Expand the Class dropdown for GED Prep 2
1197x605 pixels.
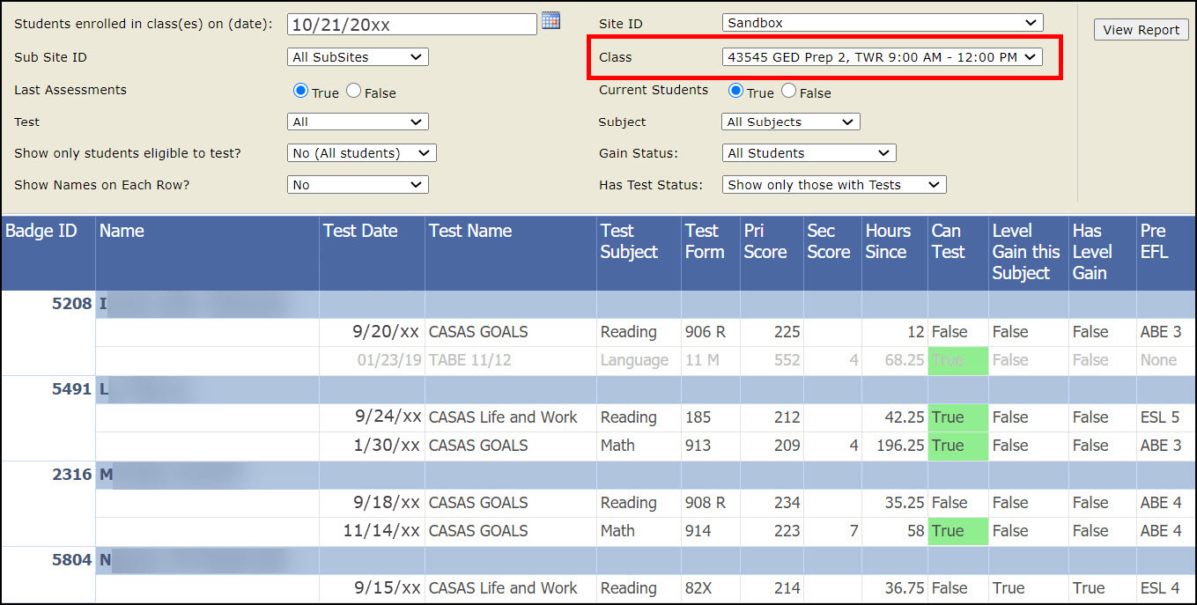[x=882, y=57]
